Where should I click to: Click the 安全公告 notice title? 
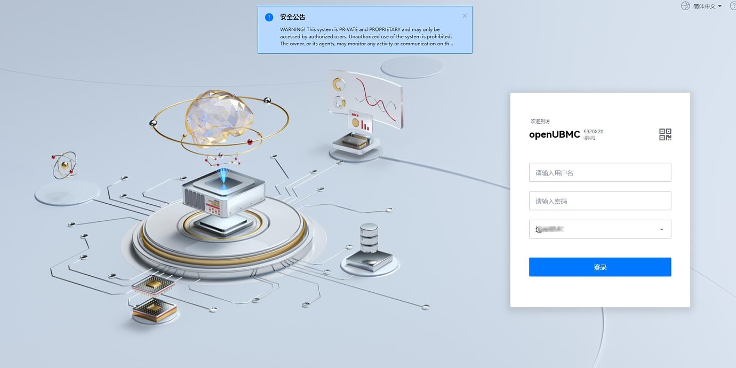pyautogui.click(x=293, y=17)
